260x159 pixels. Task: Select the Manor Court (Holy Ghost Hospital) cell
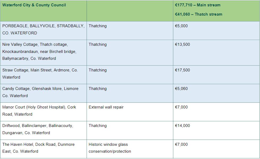tap(39, 111)
